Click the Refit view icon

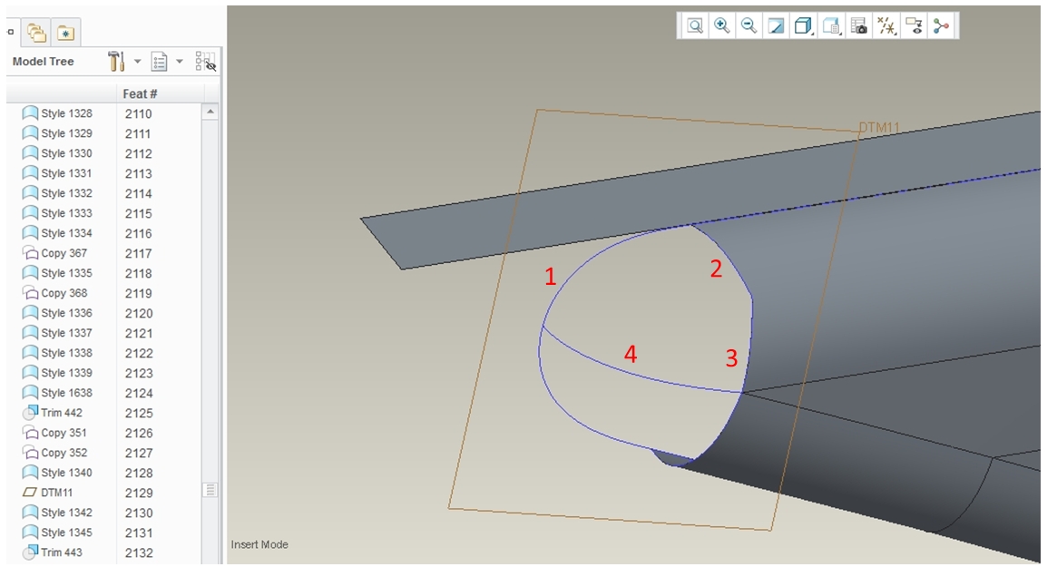(695, 26)
